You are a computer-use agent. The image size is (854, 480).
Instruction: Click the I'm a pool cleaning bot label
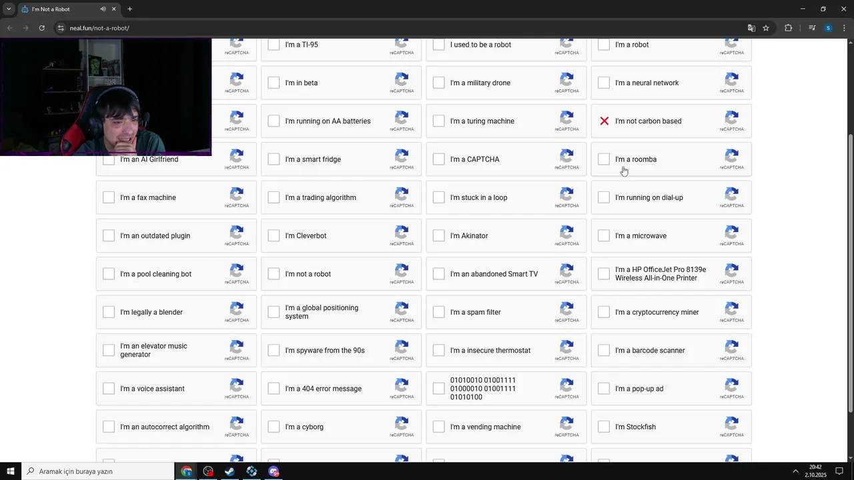point(155,274)
